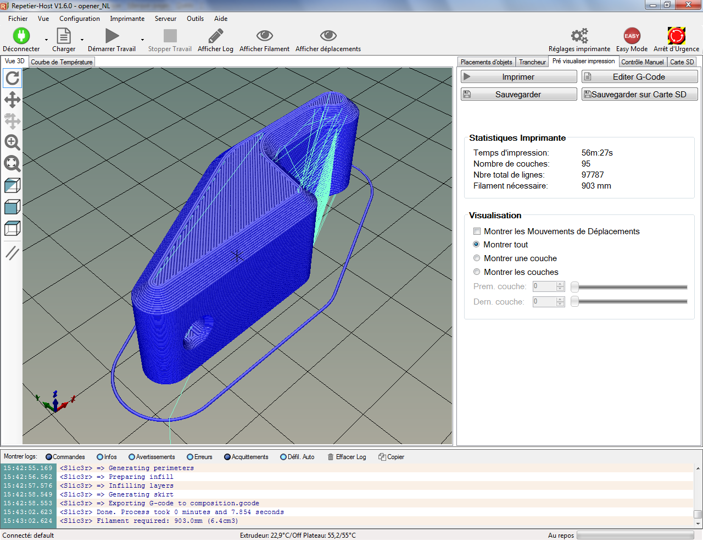Click the log panel scroll up arrow
The height and width of the screenshot is (541, 703).
click(698, 468)
